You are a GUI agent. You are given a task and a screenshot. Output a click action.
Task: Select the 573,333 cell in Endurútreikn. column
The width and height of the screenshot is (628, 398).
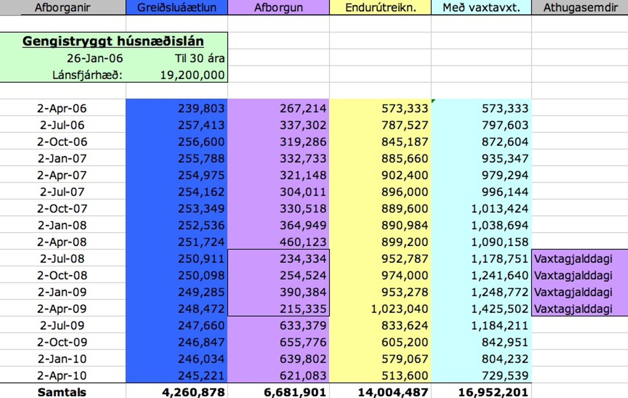click(380, 108)
